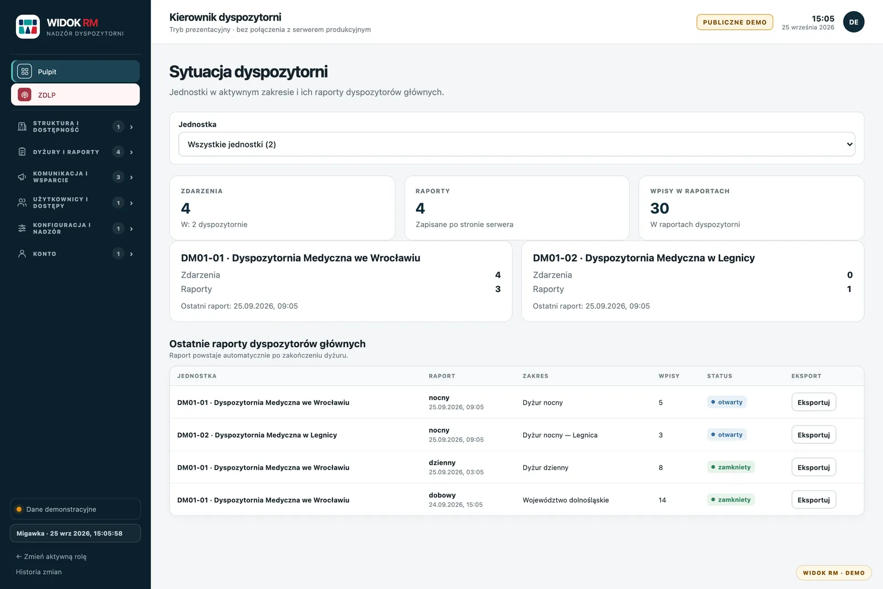Click the Konto person icon

pyautogui.click(x=22, y=254)
